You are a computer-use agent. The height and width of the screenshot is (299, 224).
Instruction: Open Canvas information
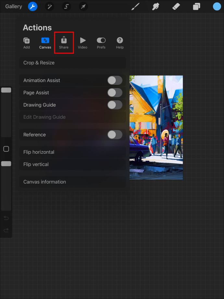[x=73, y=182]
